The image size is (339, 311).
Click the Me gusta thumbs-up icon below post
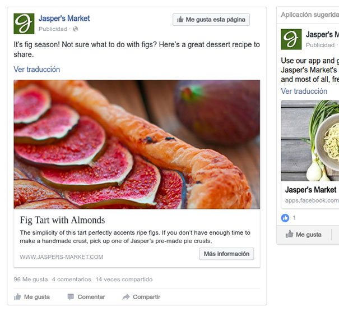[17, 297]
